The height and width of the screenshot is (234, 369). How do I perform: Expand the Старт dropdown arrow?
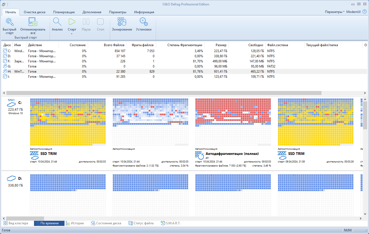tap(72, 34)
